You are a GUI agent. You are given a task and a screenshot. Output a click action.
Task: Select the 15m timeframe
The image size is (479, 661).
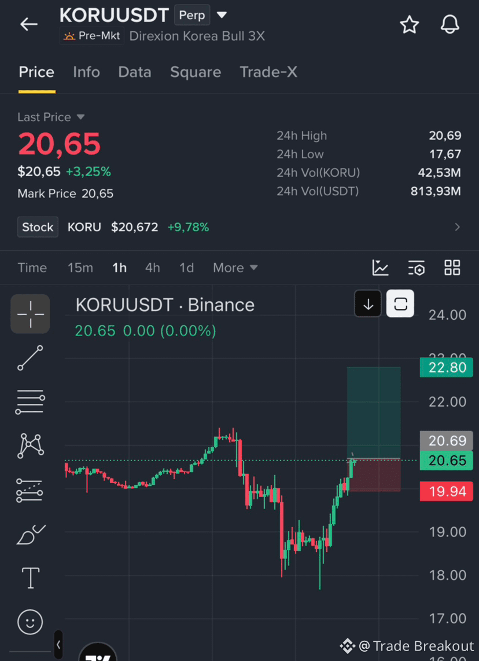click(x=80, y=268)
